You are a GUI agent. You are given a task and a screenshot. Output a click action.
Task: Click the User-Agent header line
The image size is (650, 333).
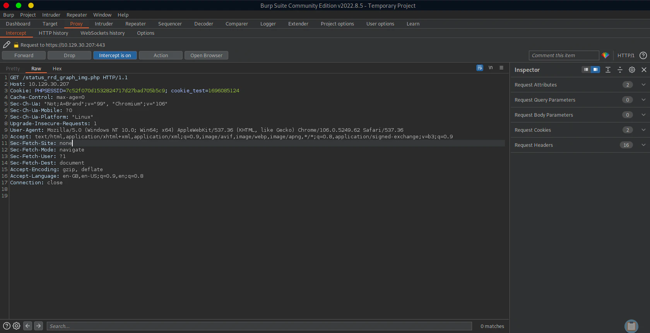[x=207, y=130]
